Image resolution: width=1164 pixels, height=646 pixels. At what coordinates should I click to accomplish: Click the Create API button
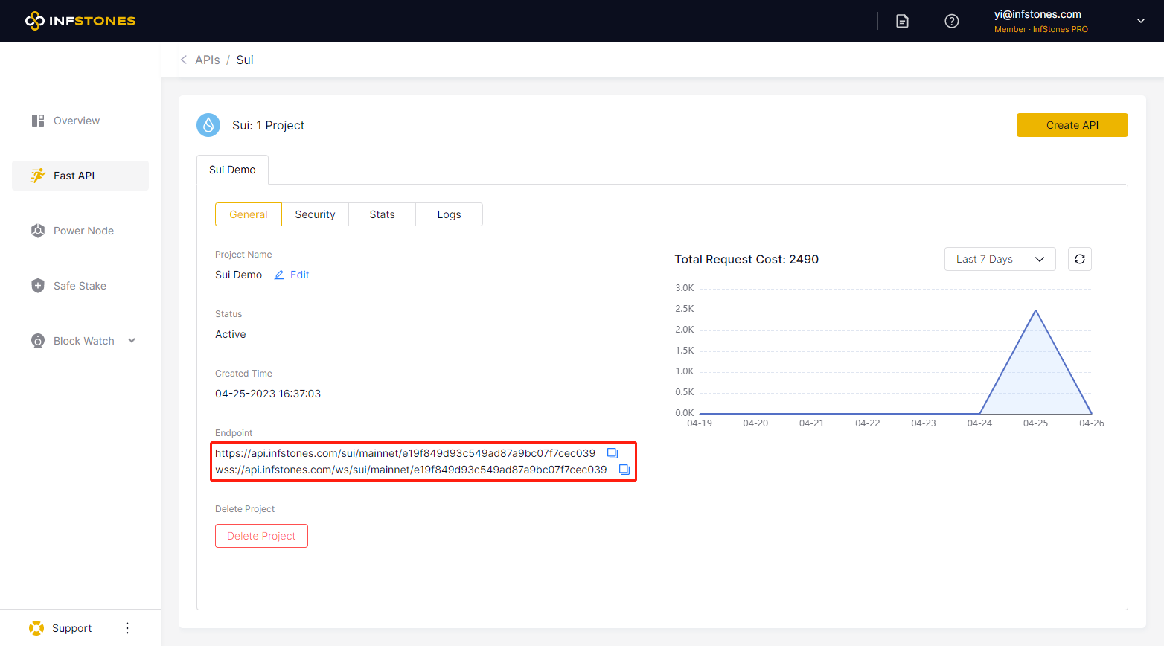(1072, 125)
